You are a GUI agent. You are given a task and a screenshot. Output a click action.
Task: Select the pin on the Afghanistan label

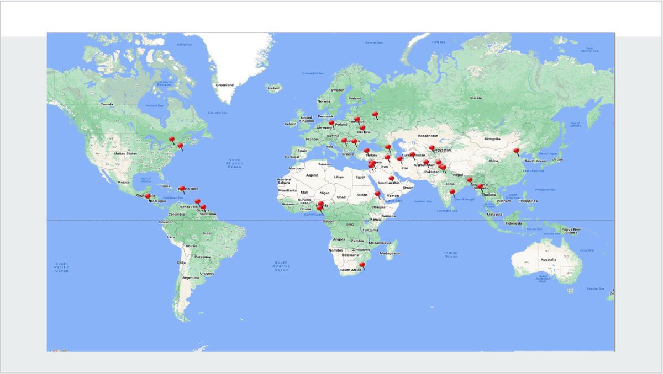pos(426,163)
